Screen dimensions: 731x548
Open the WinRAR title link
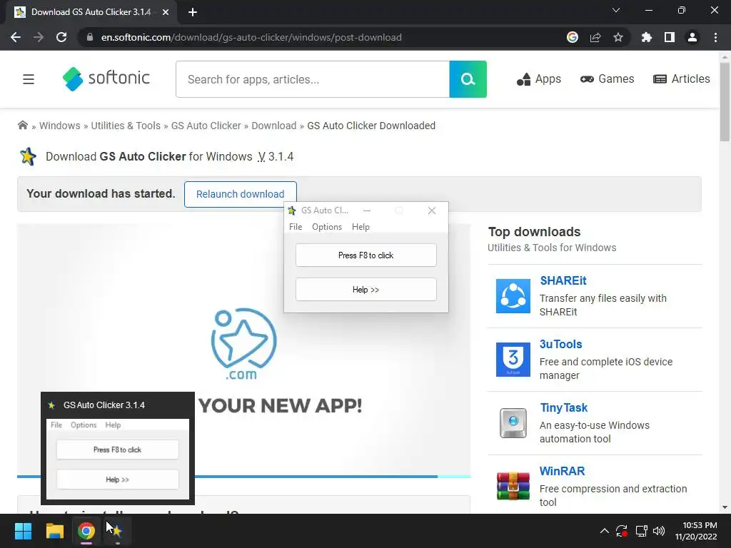562,471
